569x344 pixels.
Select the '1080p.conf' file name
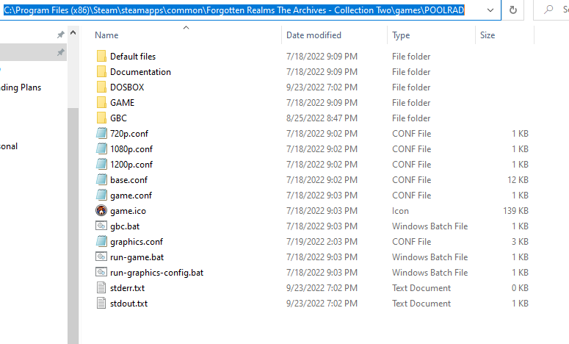pos(131,149)
